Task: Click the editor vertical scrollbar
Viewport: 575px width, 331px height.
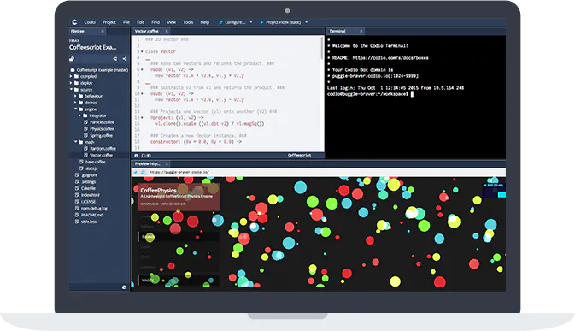Action: coord(322,48)
